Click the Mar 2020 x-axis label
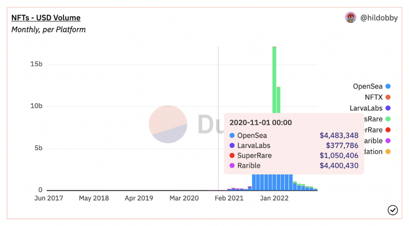The image size is (409, 226). pos(184,198)
